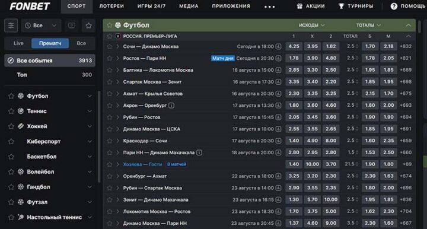Screen dimensions: 427x229
Task: Select 8.00 odds in Краснодар — Сочи row
Action: (x=331, y=141)
